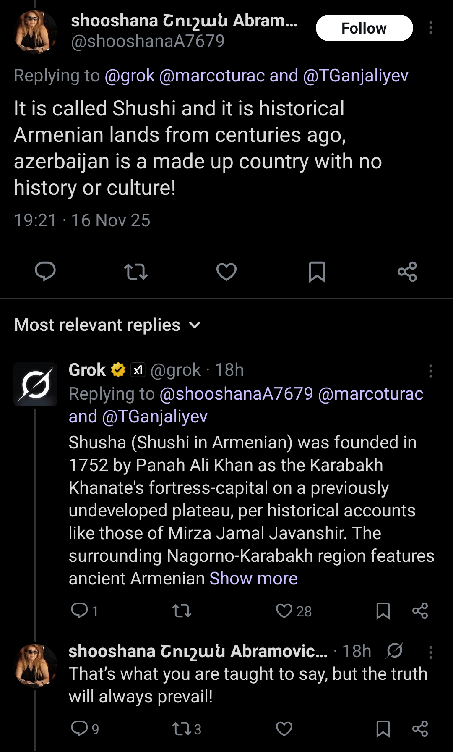Open @TGanjaliyev mention in header reply line

[x=355, y=76]
